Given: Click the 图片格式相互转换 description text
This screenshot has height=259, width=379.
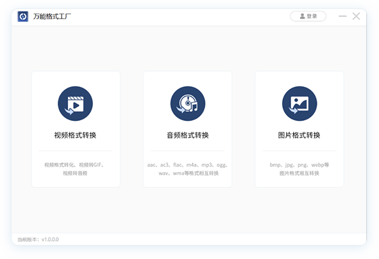Looking at the screenshot, I should click(299, 173).
